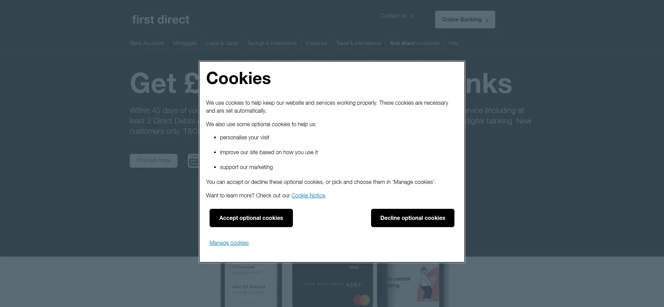664x307 pixels.
Task: Select Loans & Cards in navigation
Action: coord(222,43)
